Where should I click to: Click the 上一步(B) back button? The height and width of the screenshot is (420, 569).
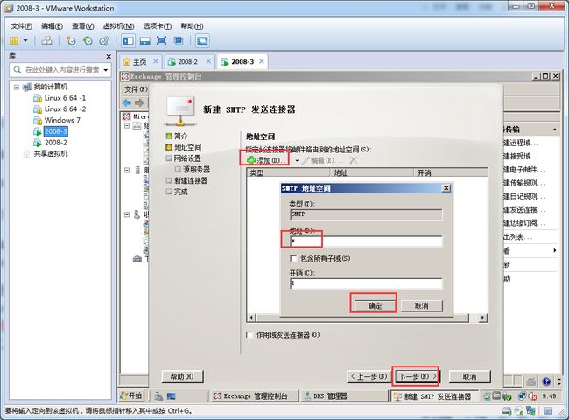369,376
